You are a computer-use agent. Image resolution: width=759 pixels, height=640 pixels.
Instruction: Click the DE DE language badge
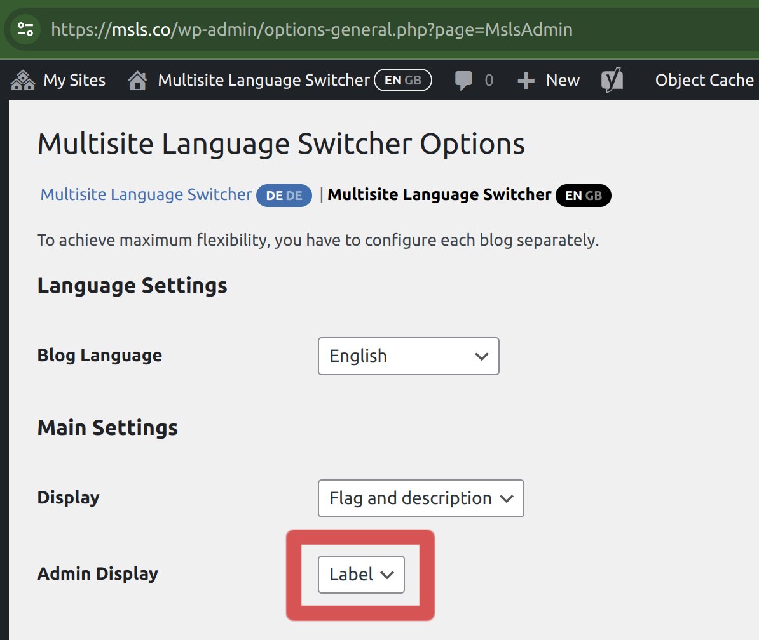(284, 196)
